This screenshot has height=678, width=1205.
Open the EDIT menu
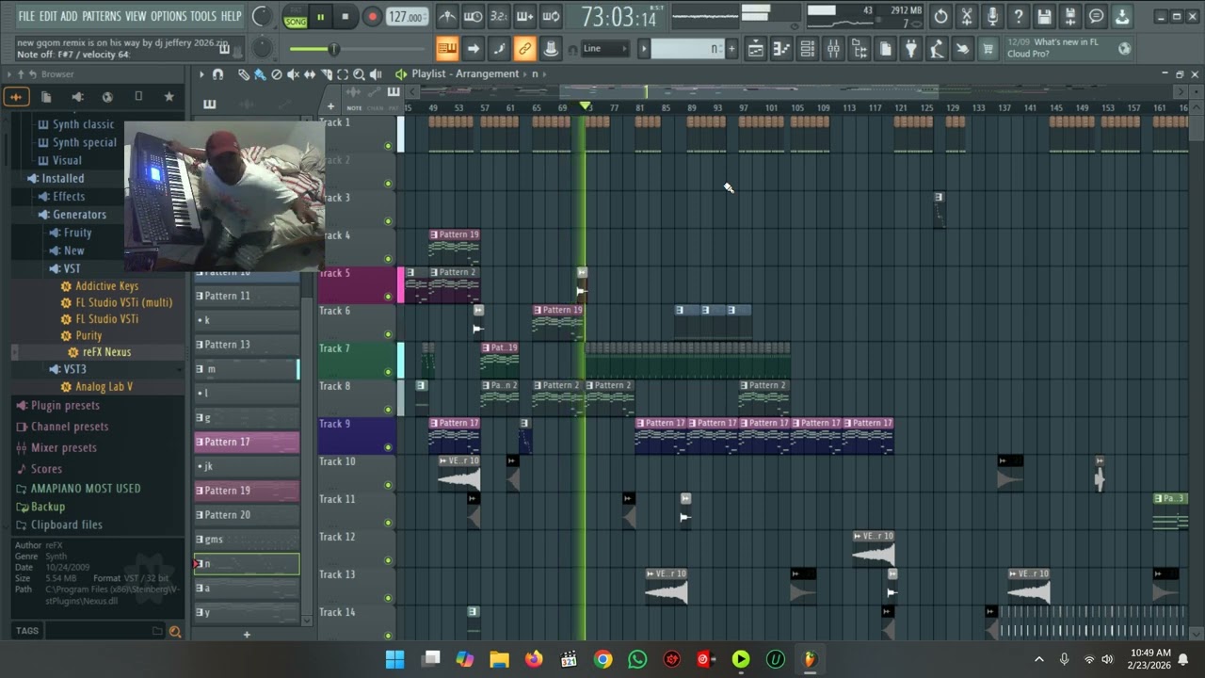pyautogui.click(x=48, y=16)
